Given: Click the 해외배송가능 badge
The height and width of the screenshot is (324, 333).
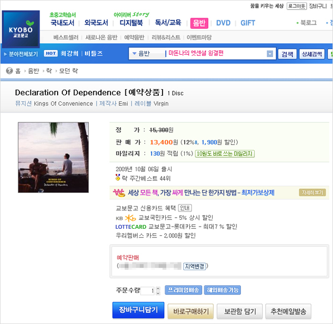Looking at the screenshot, I should [223, 290].
